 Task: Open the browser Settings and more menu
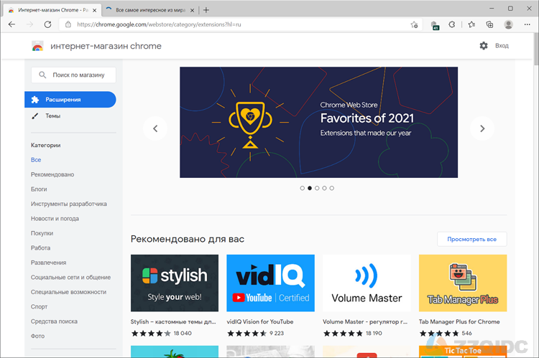[528, 24]
